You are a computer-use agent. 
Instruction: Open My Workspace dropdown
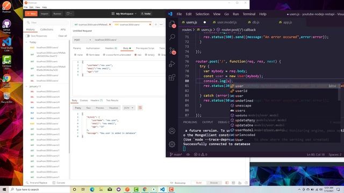coord(124,14)
